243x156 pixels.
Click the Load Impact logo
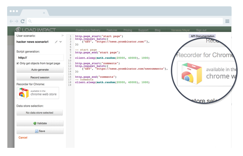[35, 29]
